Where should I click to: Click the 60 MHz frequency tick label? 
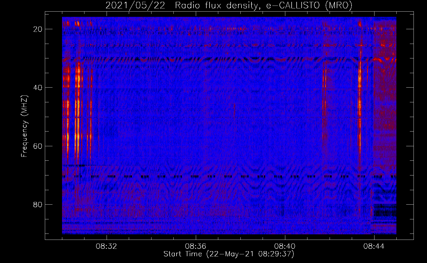click(38, 146)
